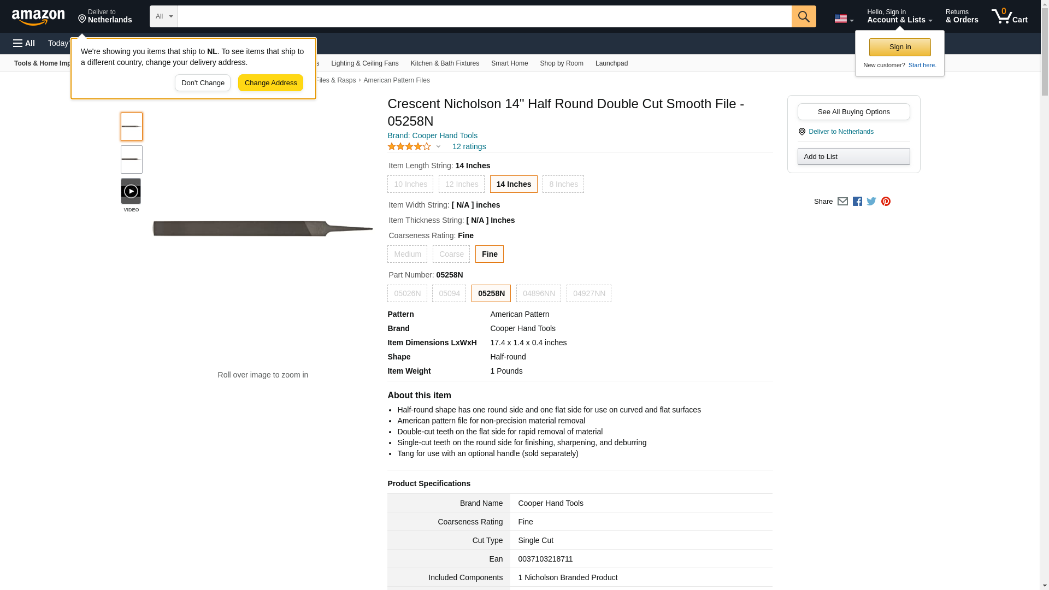The width and height of the screenshot is (1049, 590).
Task: Share on Twitter icon
Action: click(x=871, y=202)
